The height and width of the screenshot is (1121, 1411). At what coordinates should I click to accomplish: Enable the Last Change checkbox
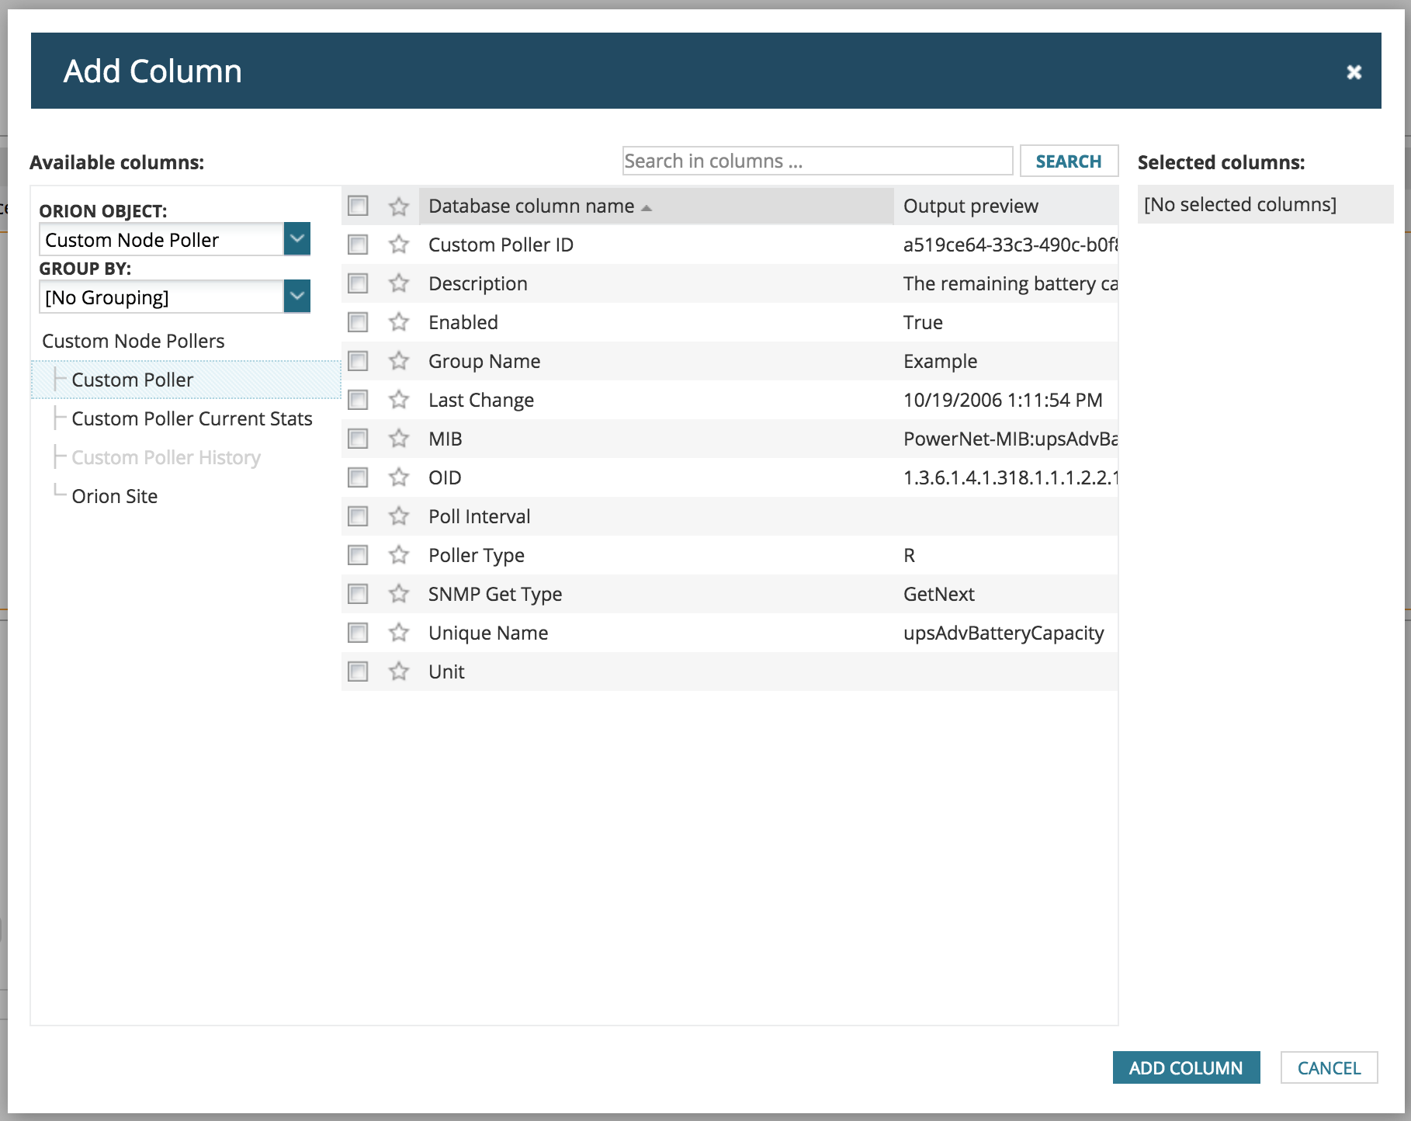tap(358, 400)
